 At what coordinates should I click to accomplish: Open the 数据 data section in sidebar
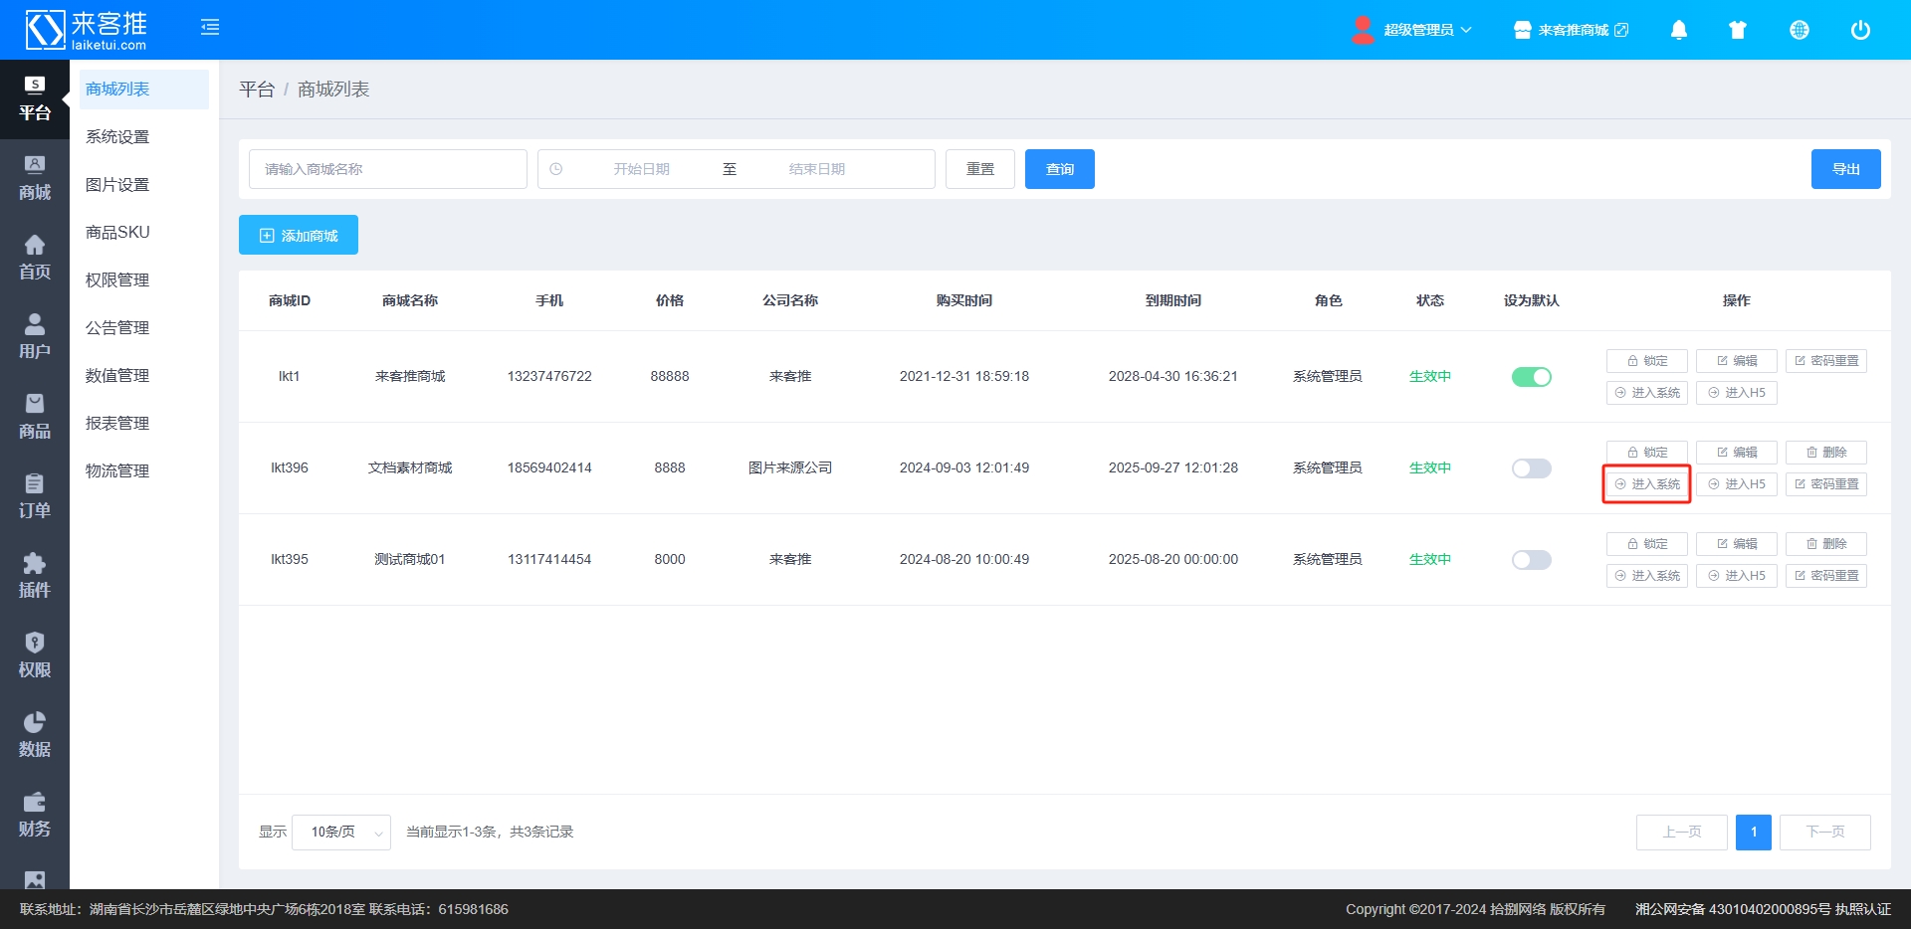(x=34, y=735)
